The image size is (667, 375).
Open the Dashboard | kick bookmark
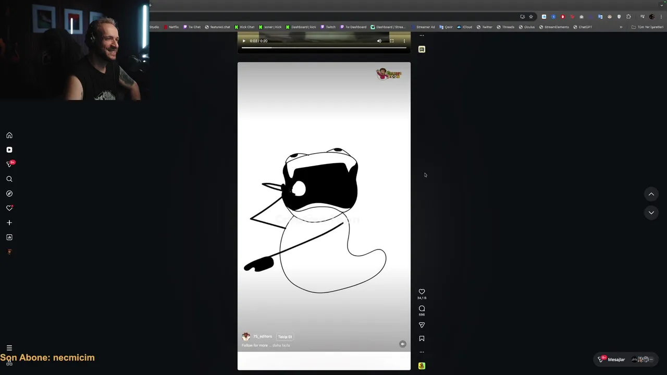pyautogui.click(x=301, y=27)
